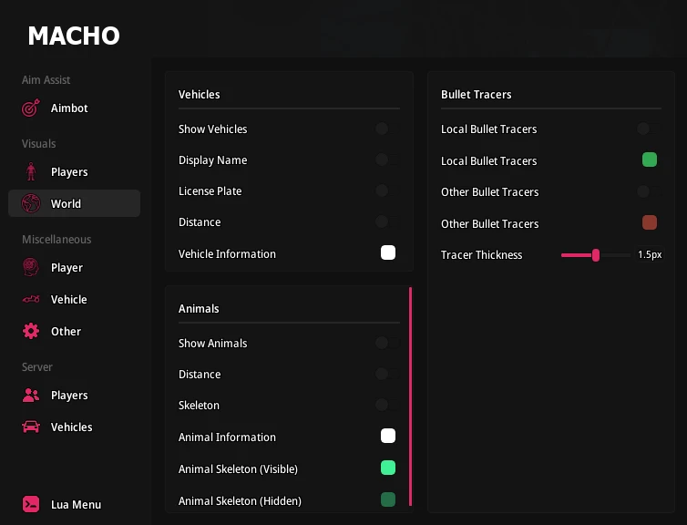Click the Server section label
The height and width of the screenshot is (525, 687).
coord(37,366)
